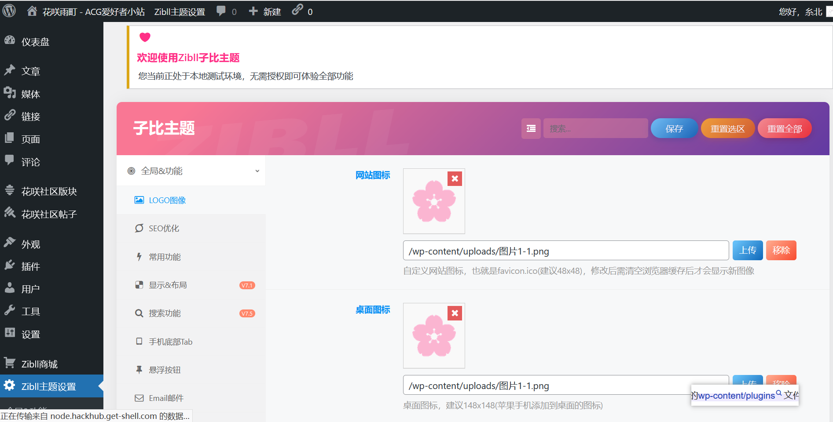Focus the theme options 搜索 field

[595, 128]
